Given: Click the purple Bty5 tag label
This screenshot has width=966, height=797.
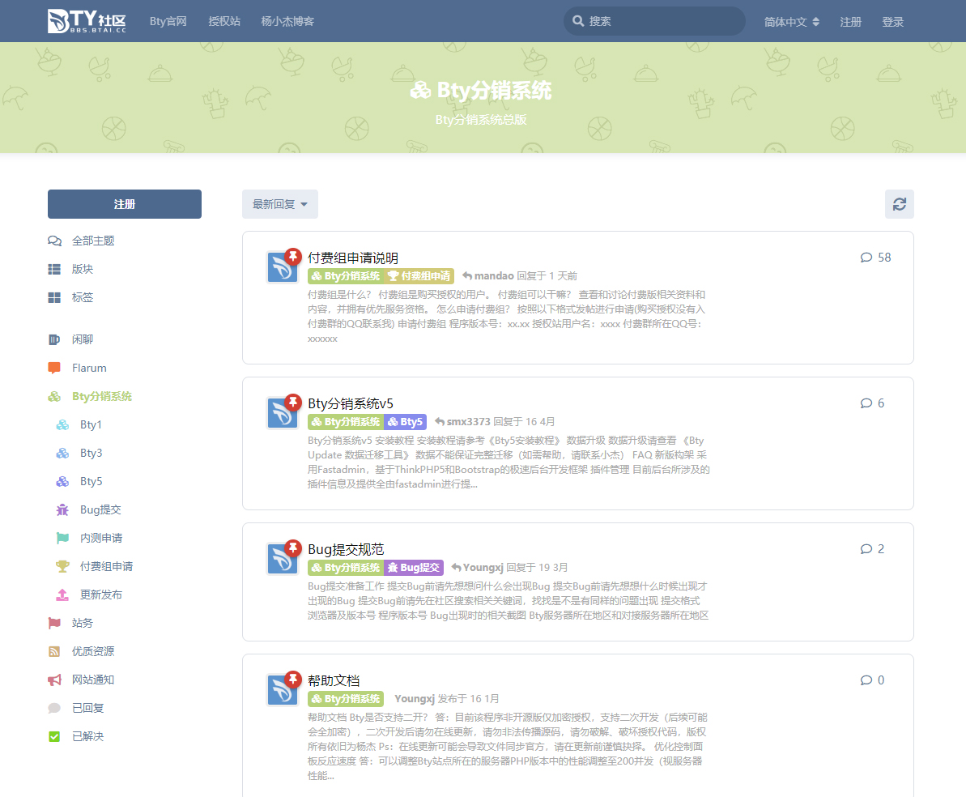Looking at the screenshot, I should pyautogui.click(x=405, y=422).
